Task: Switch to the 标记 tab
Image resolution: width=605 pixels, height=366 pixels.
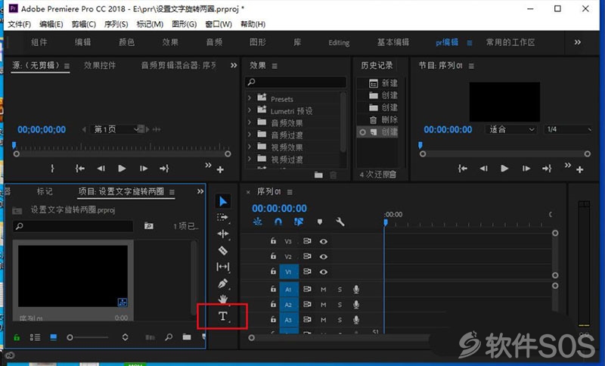Action: [45, 191]
